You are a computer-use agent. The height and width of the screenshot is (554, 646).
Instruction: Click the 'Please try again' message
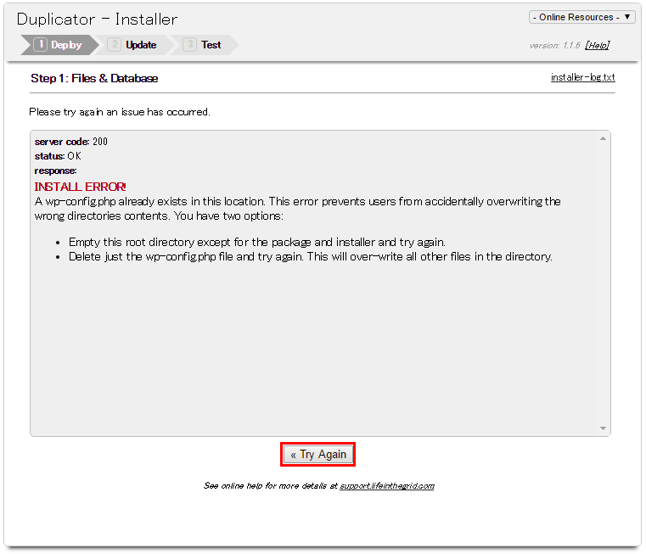pyautogui.click(x=120, y=112)
